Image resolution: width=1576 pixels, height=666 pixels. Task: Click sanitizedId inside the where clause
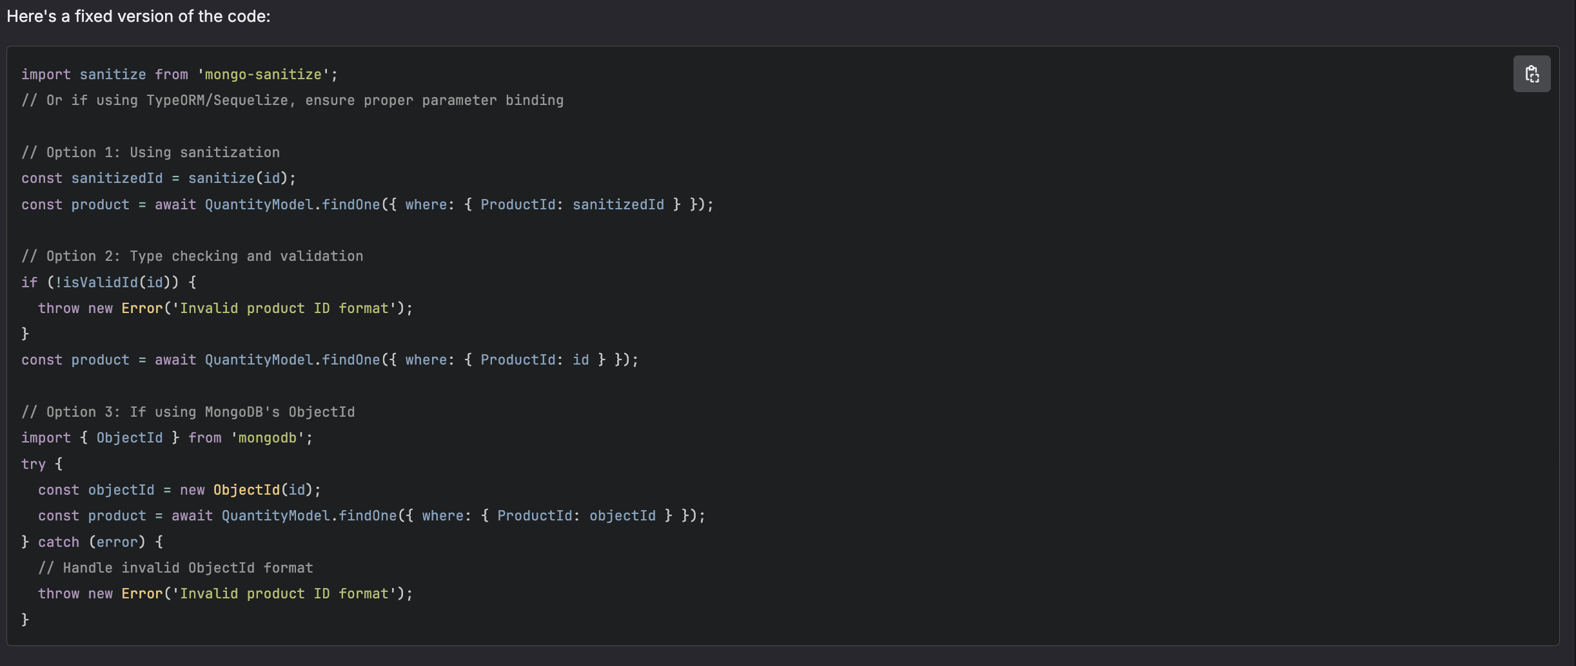click(618, 205)
